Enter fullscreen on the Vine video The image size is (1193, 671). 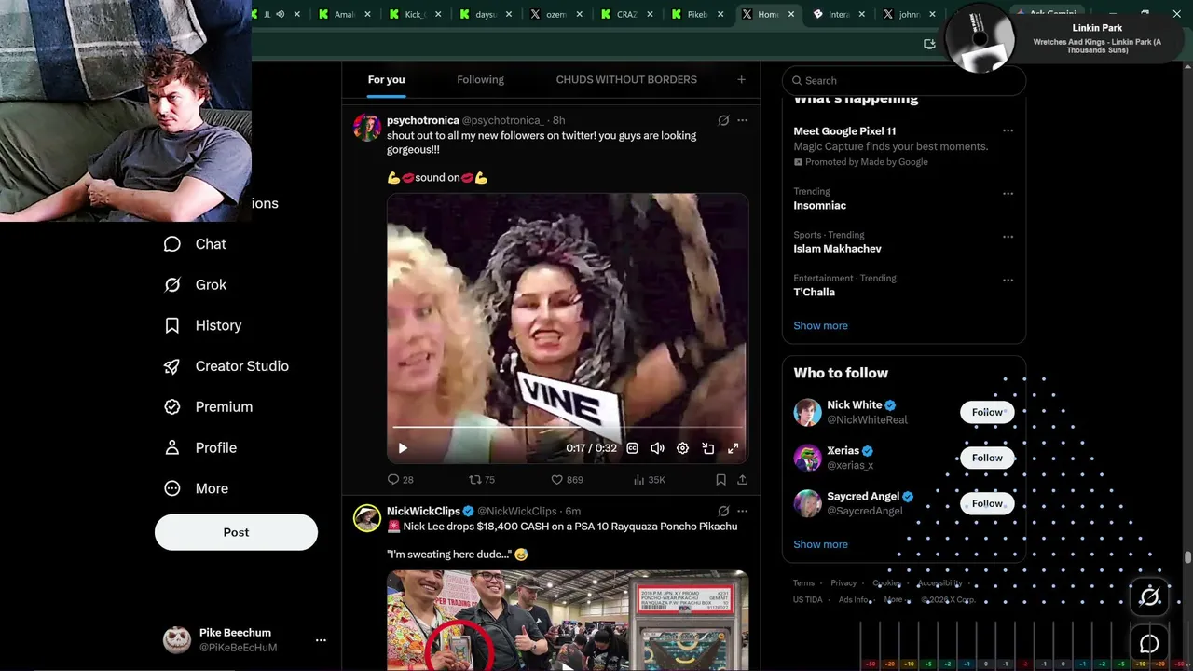click(x=734, y=448)
